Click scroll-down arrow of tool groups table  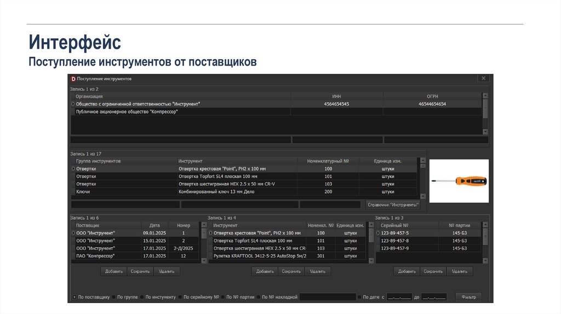pyautogui.click(x=422, y=195)
